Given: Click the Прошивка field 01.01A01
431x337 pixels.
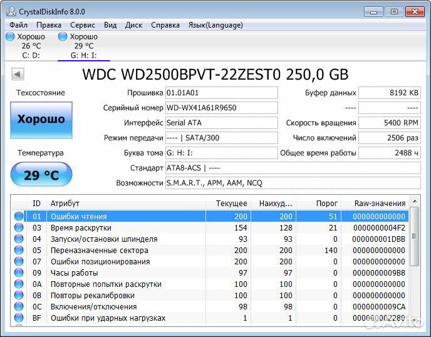Looking at the screenshot, I should click(x=222, y=93).
